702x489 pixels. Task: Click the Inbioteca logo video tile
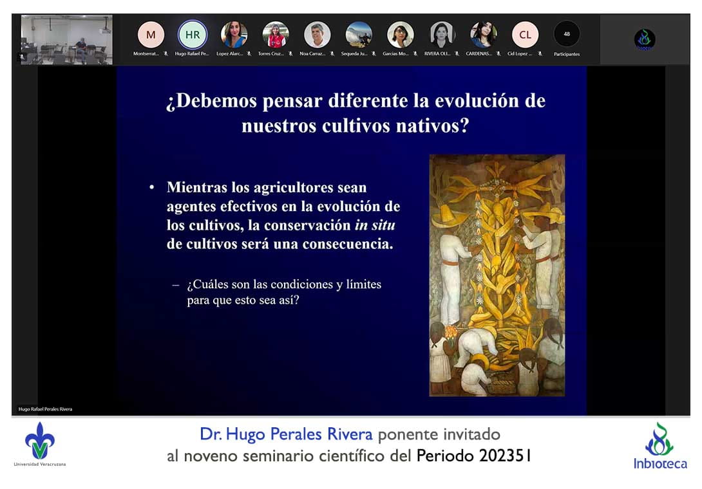coord(644,40)
